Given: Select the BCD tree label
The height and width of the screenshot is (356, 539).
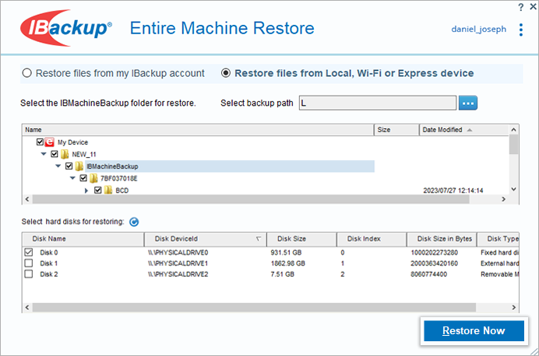Looking at the screenshot, I should [122, 190].
